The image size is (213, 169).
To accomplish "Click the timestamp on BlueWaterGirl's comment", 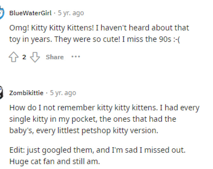I will [x=71, y=13].
